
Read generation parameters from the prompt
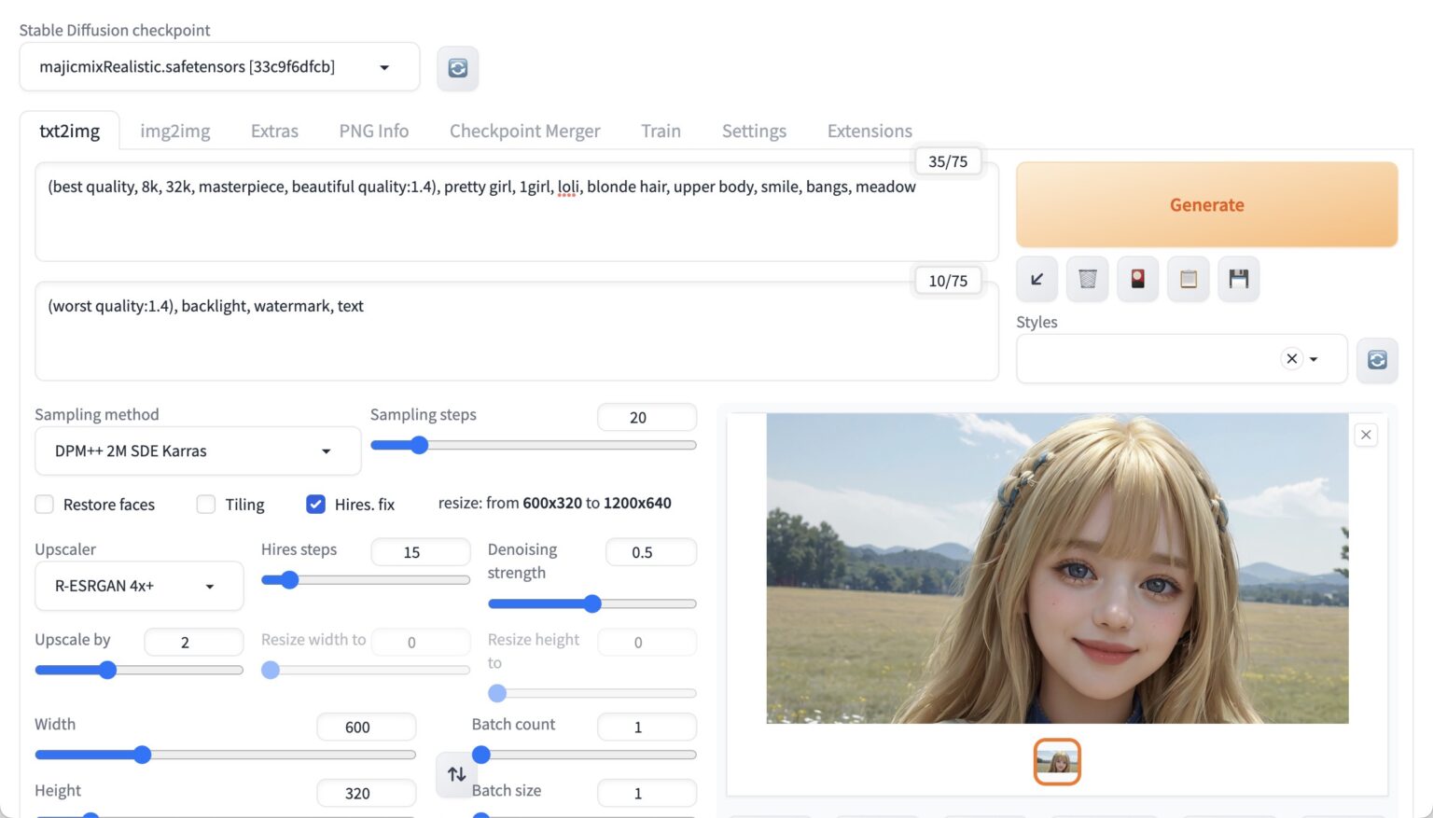pyautogui.click(x=1036, y=279)
